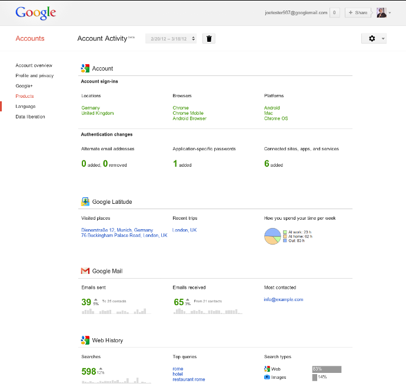Image resolution: width=406 pixels, height=390 pixels.
Task: Click the time-per-week pie chart
Action: (272, 236)
